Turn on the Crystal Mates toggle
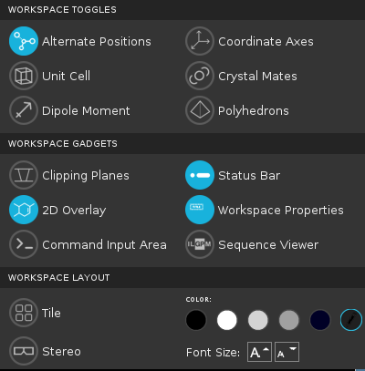365x371 pixels. (200, 76)
